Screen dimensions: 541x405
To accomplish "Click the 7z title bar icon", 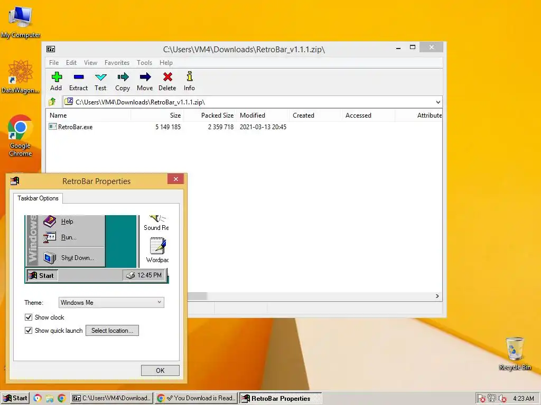I will click(x=51, y=49).
